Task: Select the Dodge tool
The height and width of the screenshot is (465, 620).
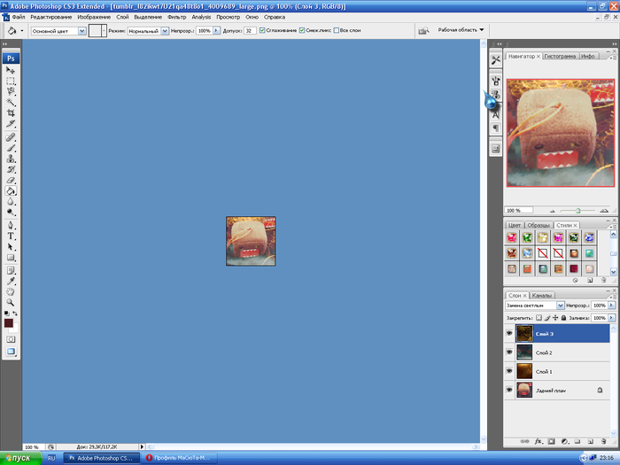Action: 11,213
